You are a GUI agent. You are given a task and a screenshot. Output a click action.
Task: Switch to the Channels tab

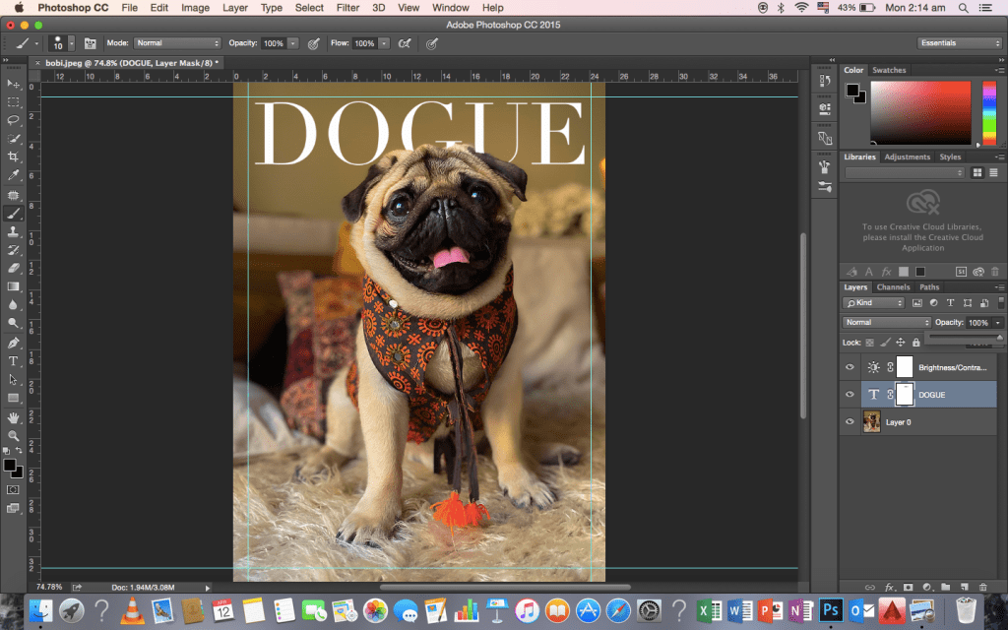tap(893, 287)
